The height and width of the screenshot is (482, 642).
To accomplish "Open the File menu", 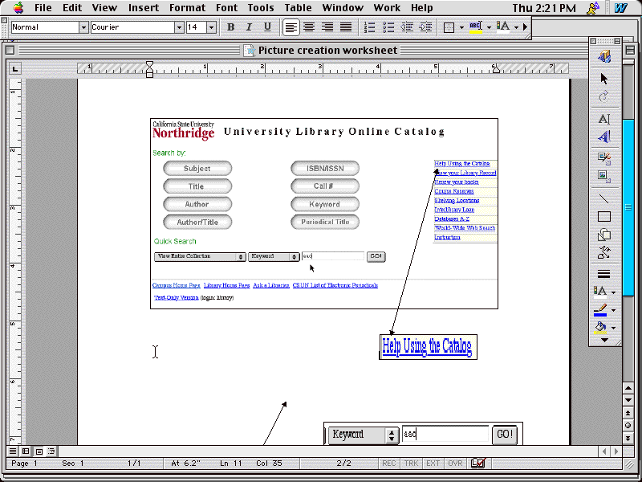I will (43, 8).
